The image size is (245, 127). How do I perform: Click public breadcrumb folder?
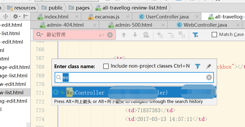pyautogui.click(x=52, y=8)
